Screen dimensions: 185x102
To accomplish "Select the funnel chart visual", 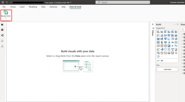I will (165, 39).
